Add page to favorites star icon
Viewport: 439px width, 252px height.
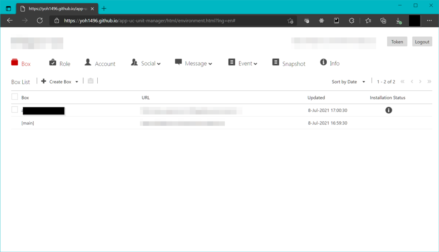tap(290, 21)
